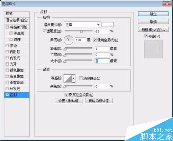Open the 等高线 contour picker arrow
173x141 pixels.
[x=74, y=78]
